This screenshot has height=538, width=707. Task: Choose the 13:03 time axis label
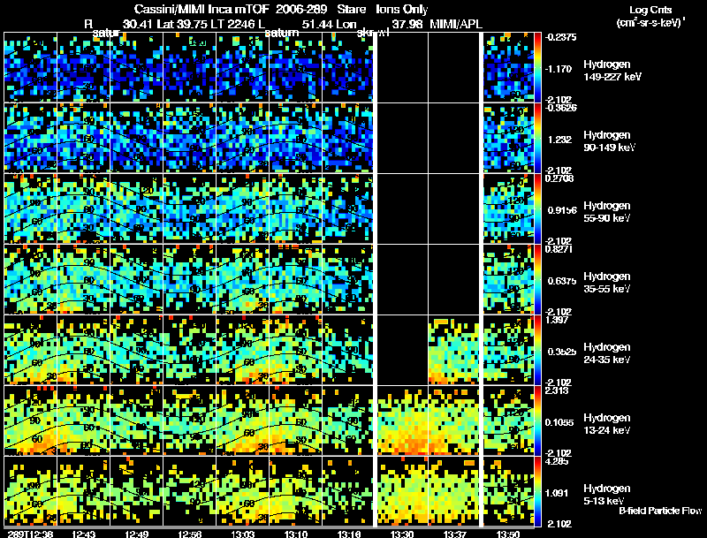242,533
